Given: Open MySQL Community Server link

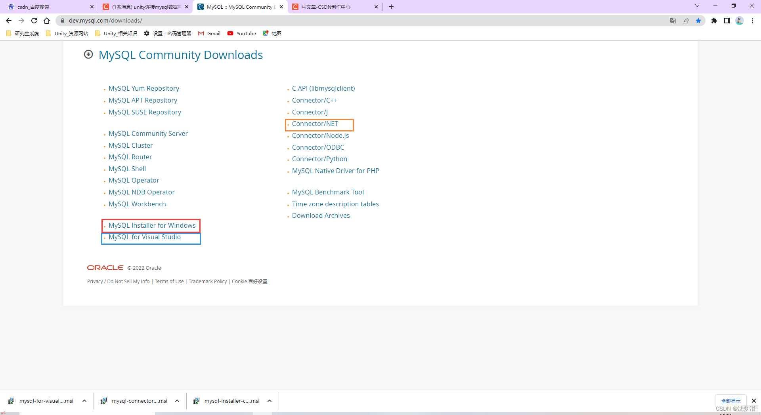Looking at the screenshot, I should point(148,133).
